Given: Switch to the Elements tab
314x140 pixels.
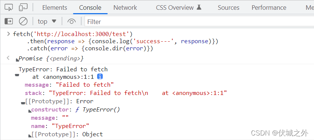Looking at the screenshot, I should tap(55, 8).
